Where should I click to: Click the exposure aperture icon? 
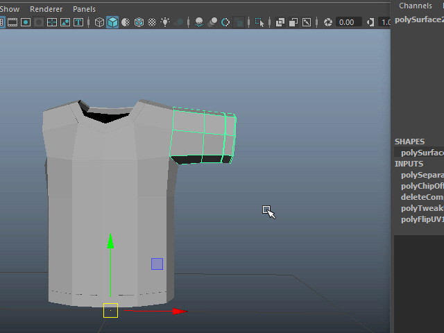(327, 22)
